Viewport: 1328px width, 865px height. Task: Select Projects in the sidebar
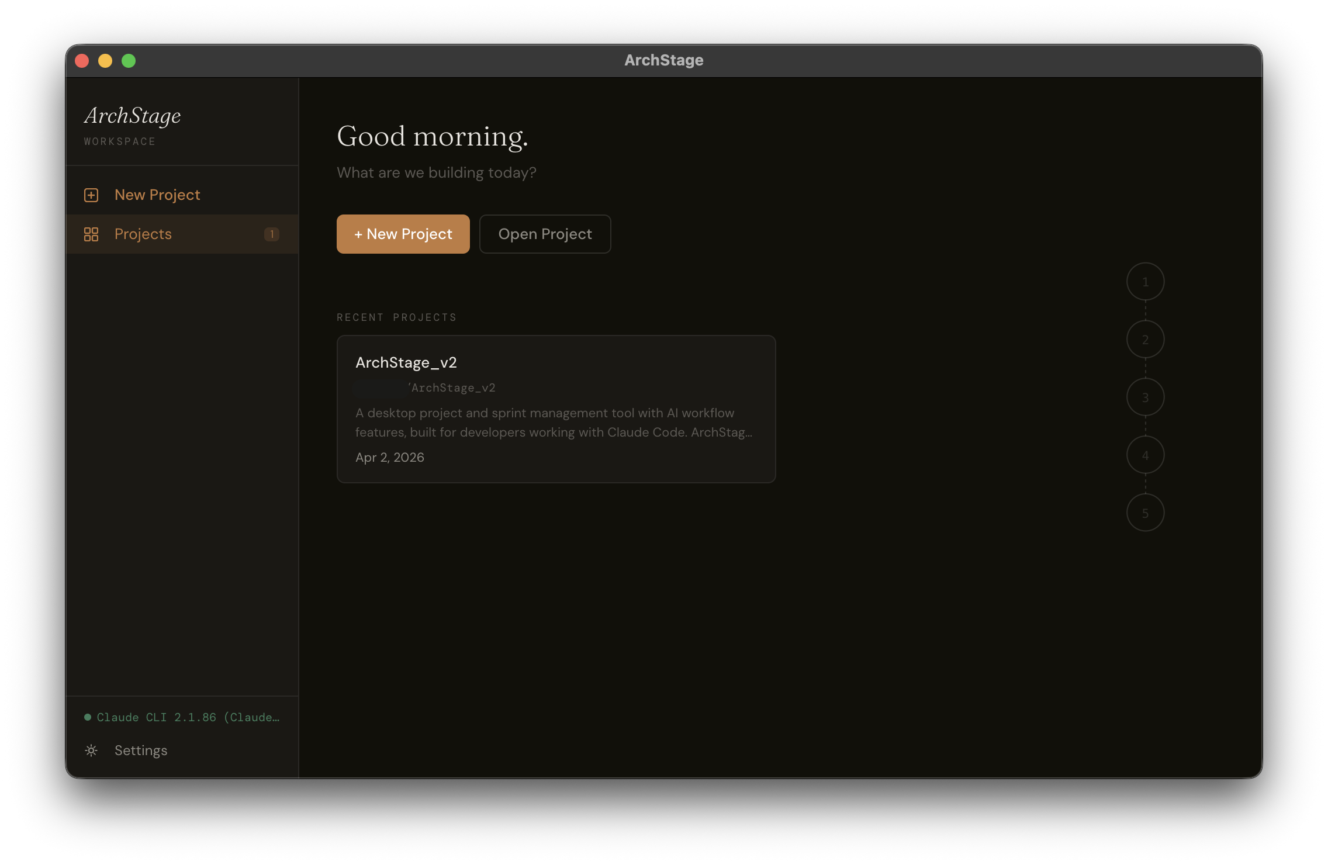[x=143, y=234]
